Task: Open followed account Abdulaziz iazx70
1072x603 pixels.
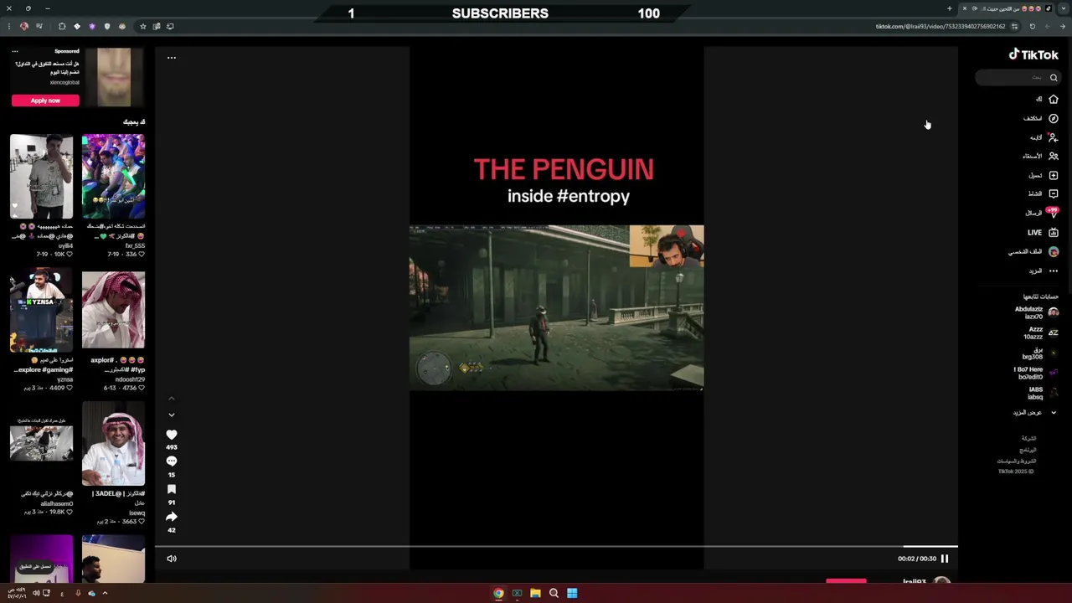Action: pos(1037,312)
